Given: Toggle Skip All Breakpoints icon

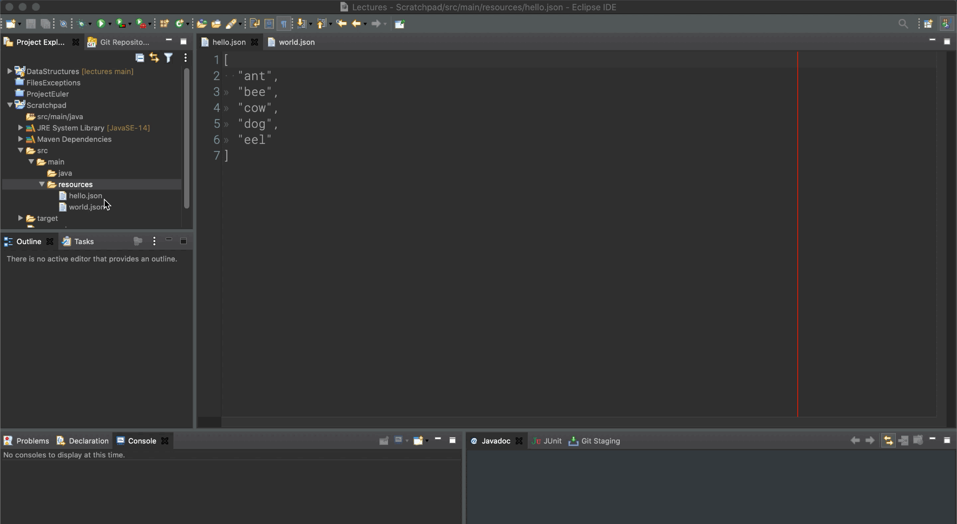Looking at the screenshot, I should pos(63,24).
